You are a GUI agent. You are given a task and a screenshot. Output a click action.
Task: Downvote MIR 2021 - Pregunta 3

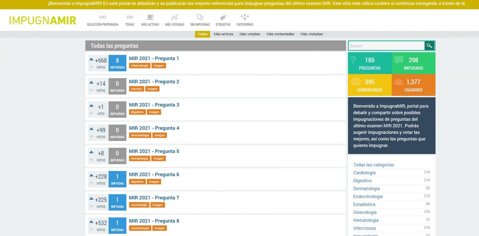point(91,114)
